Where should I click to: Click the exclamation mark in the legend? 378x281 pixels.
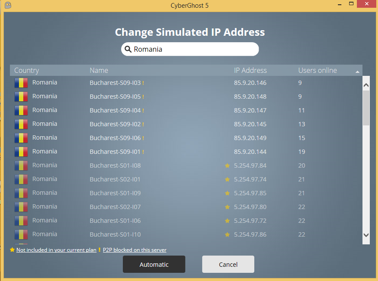point(99,250)
